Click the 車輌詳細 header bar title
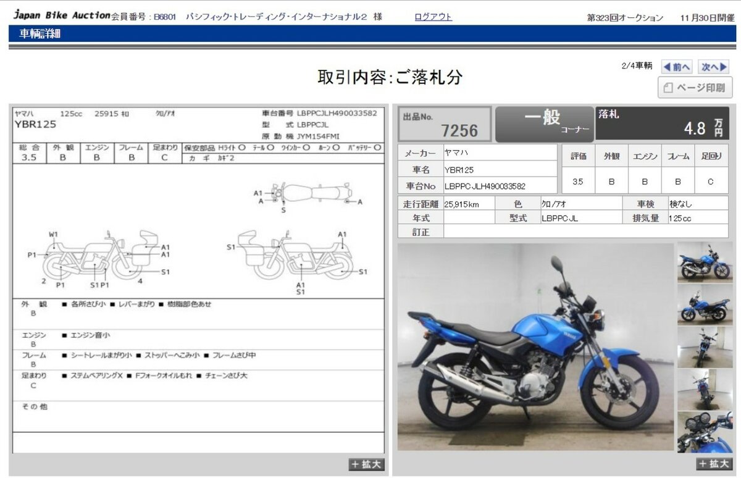 coord(39,34)
